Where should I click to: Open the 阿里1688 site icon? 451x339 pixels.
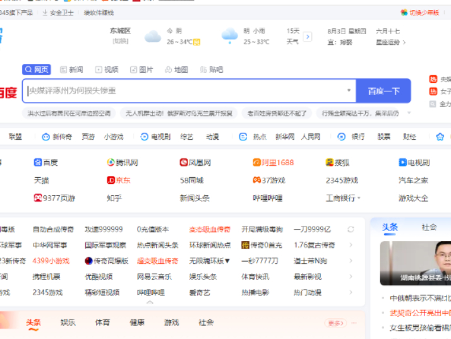(256, 163)
